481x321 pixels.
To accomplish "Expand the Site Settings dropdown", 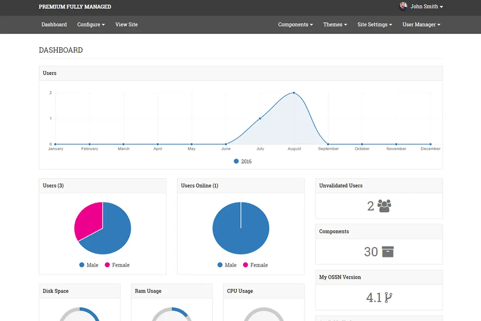I will (374, 24).
